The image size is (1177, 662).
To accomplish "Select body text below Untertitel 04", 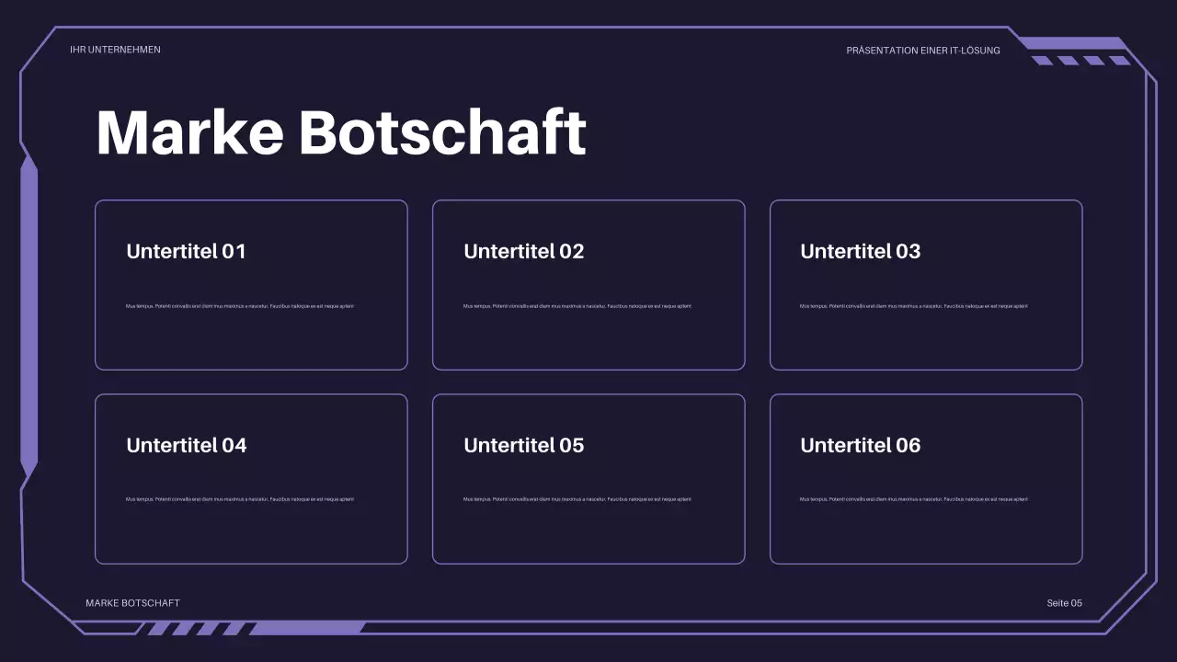I will [239, 499].
